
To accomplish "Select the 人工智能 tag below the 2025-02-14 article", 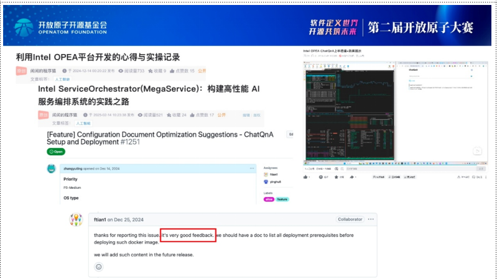I will point(83,123).
